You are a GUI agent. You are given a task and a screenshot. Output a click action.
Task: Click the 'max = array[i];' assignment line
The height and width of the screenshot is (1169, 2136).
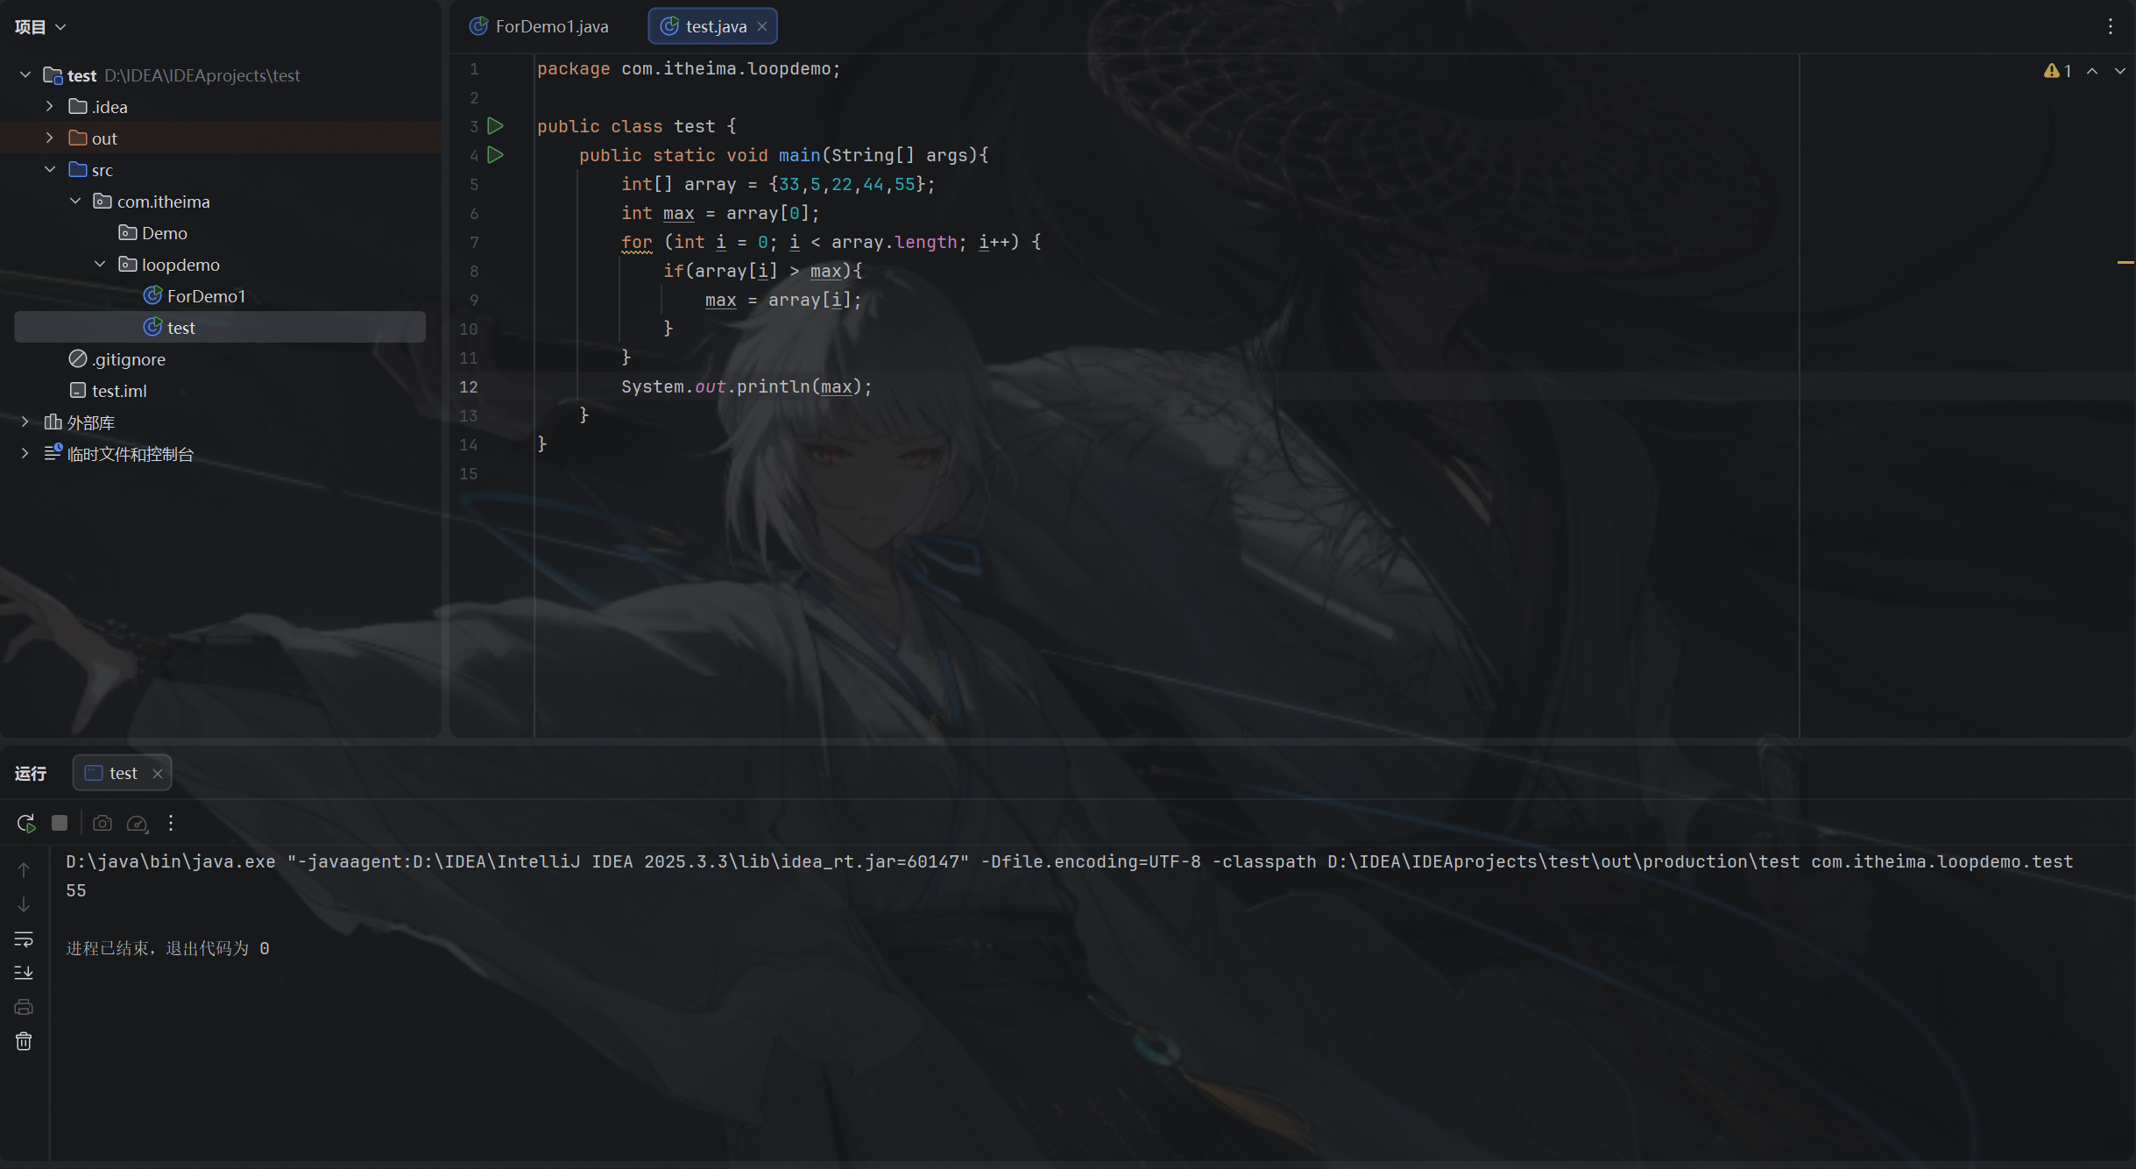[x=783, y=300]
